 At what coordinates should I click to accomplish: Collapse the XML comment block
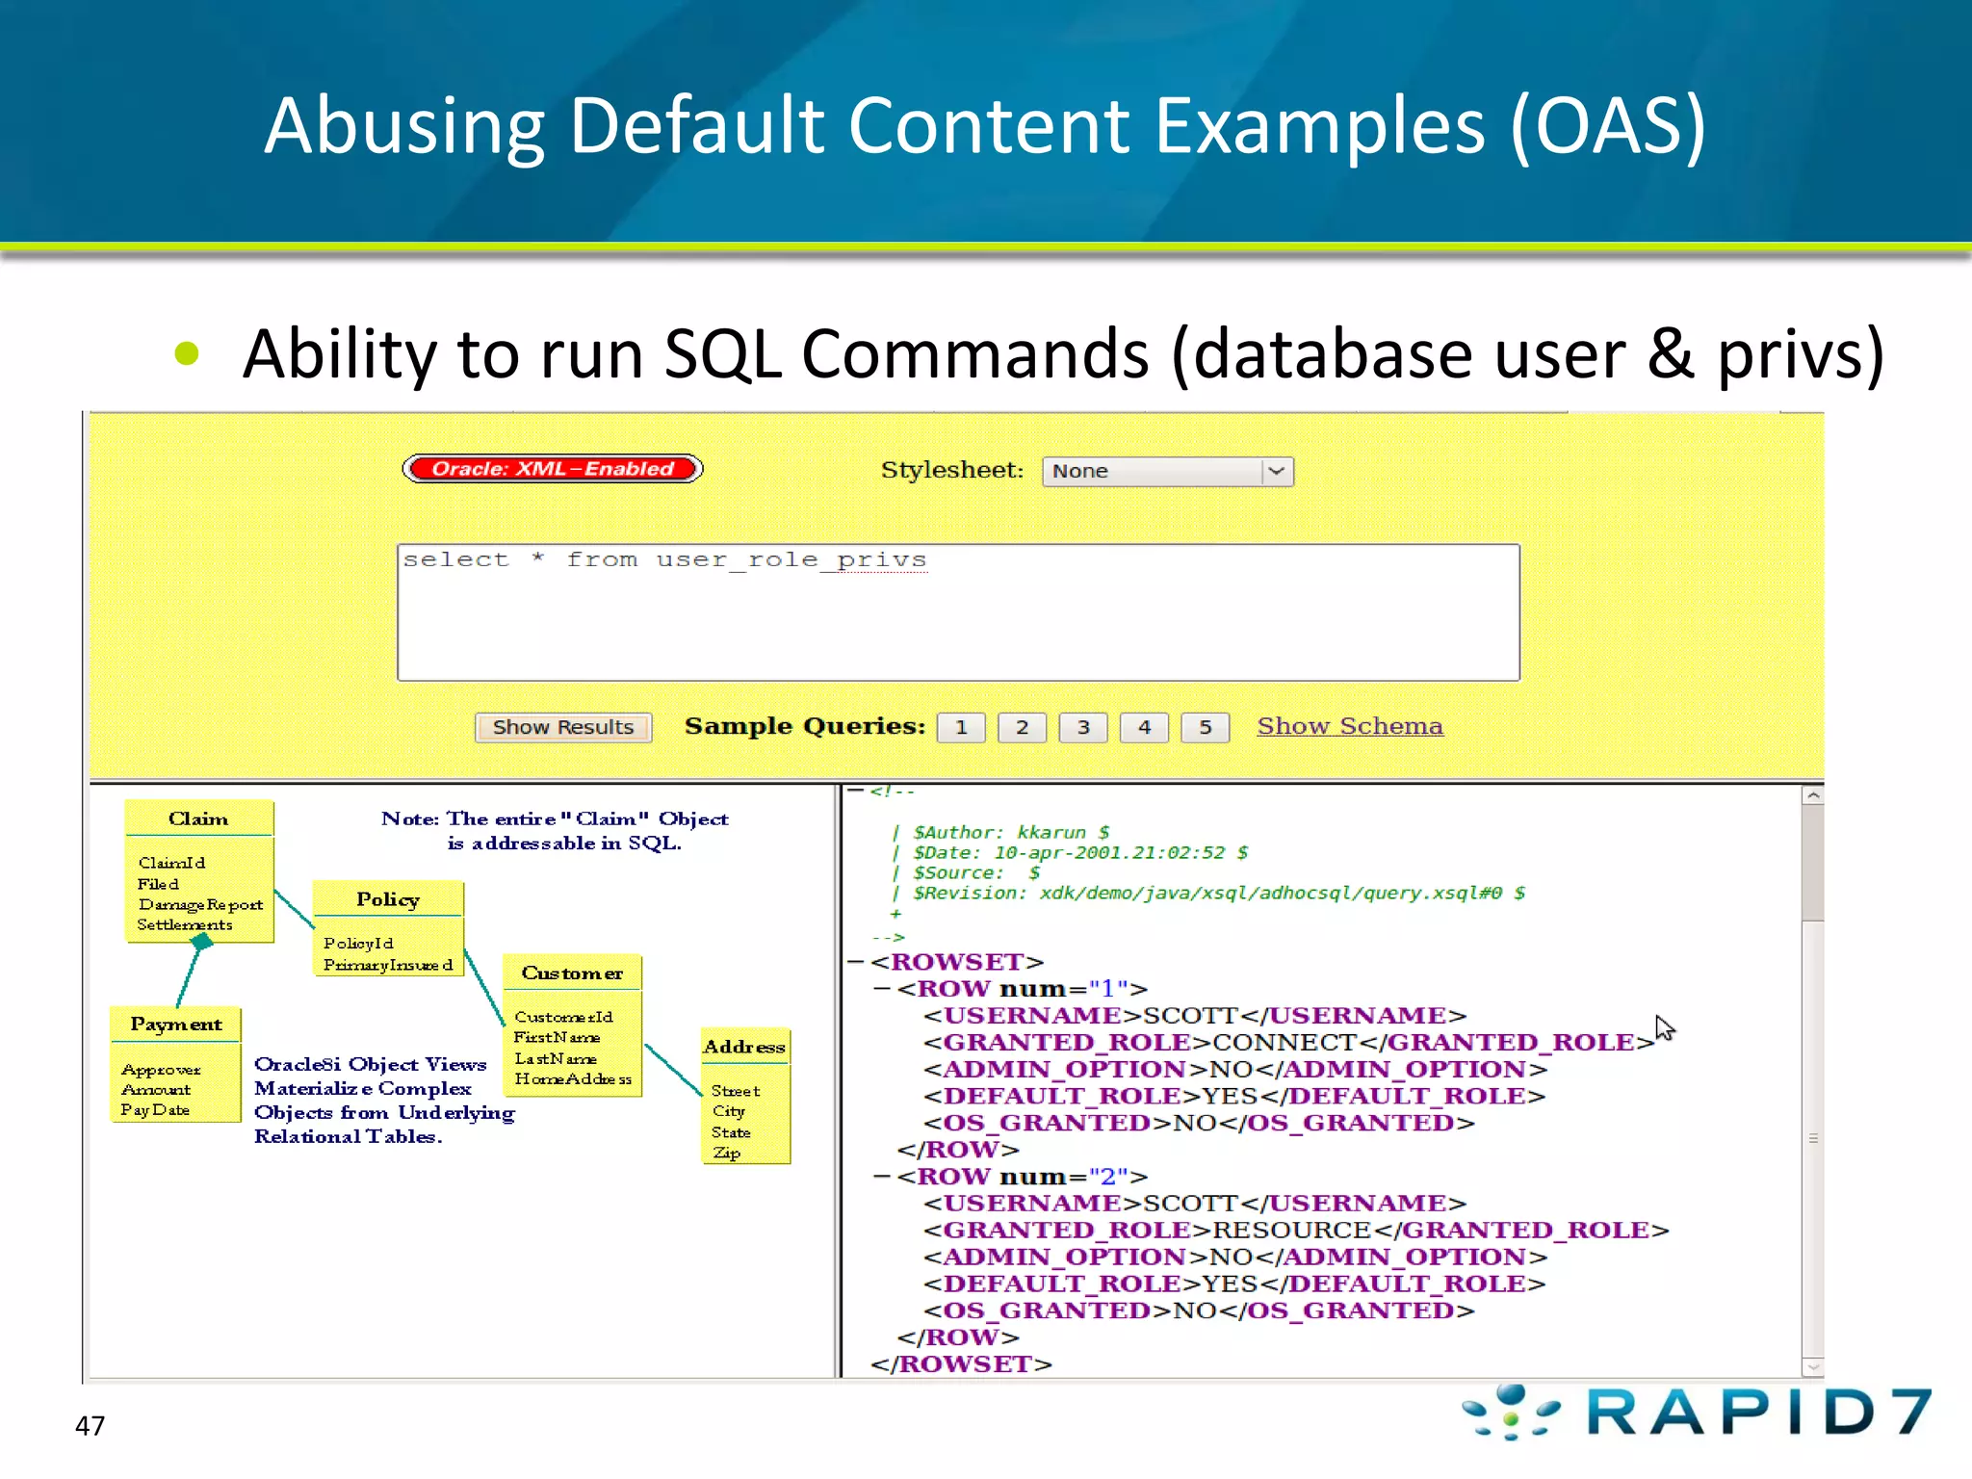click(854, 791)
